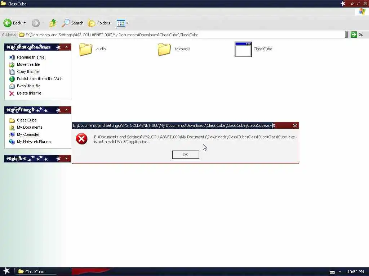This screenshot has height=276, width=369.
Task: Open the Search pane
Action: click(x=72, y=23)
